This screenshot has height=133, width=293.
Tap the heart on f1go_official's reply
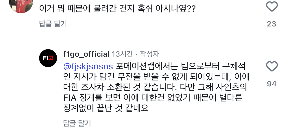[x=272, y=67]
